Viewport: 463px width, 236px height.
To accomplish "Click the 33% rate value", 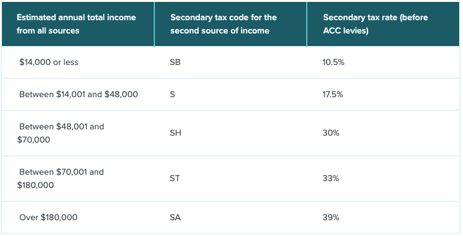I will pyautogui.click(x=331, y=178).
